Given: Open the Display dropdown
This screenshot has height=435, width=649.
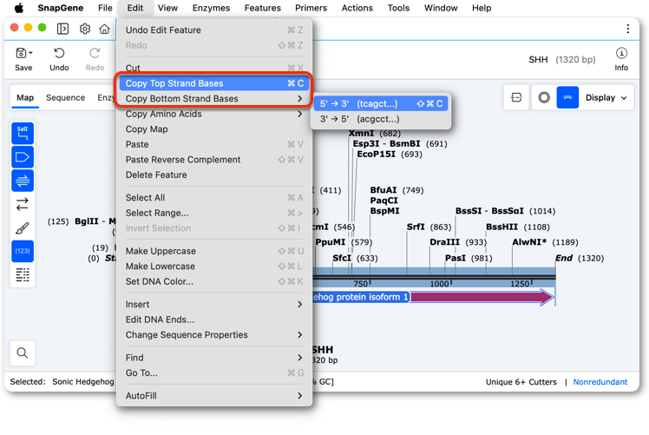Looking at the screenshot, I should point(606,98).
